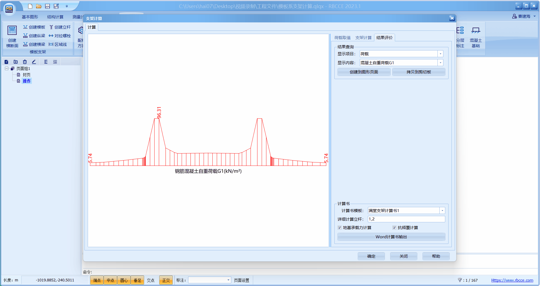Open the 显示内容 dropdown

point(440,63)
